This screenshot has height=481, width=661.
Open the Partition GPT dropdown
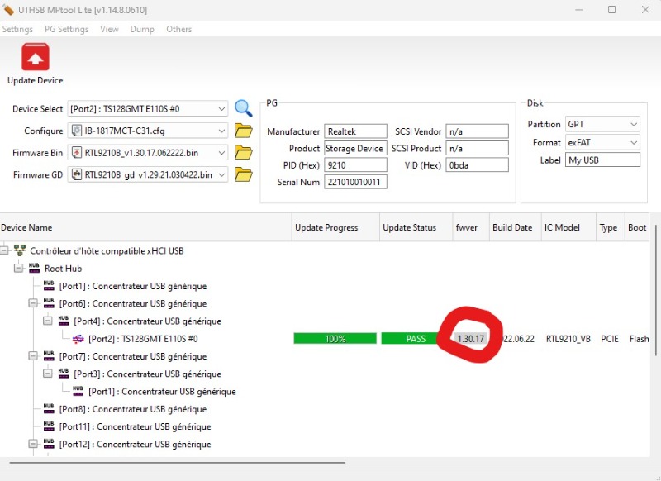(x=633, y=124)
